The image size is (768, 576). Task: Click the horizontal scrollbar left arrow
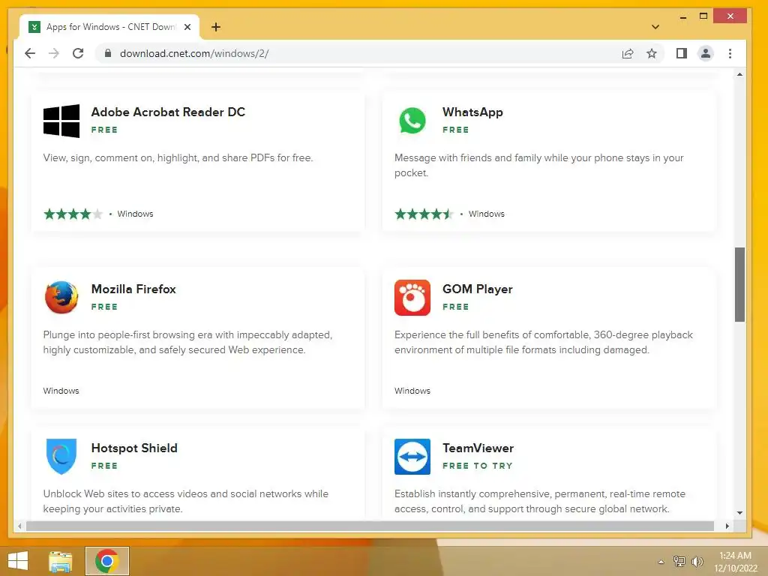[x=19, y=526]
